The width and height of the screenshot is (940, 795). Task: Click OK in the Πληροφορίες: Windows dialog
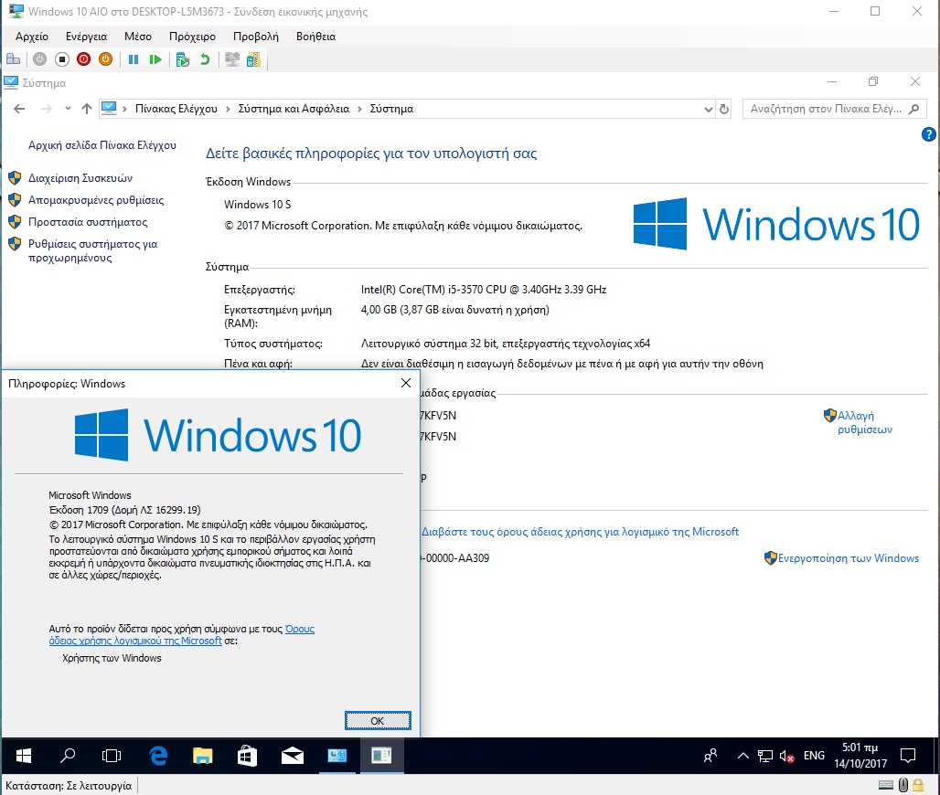tap(378, 721)
